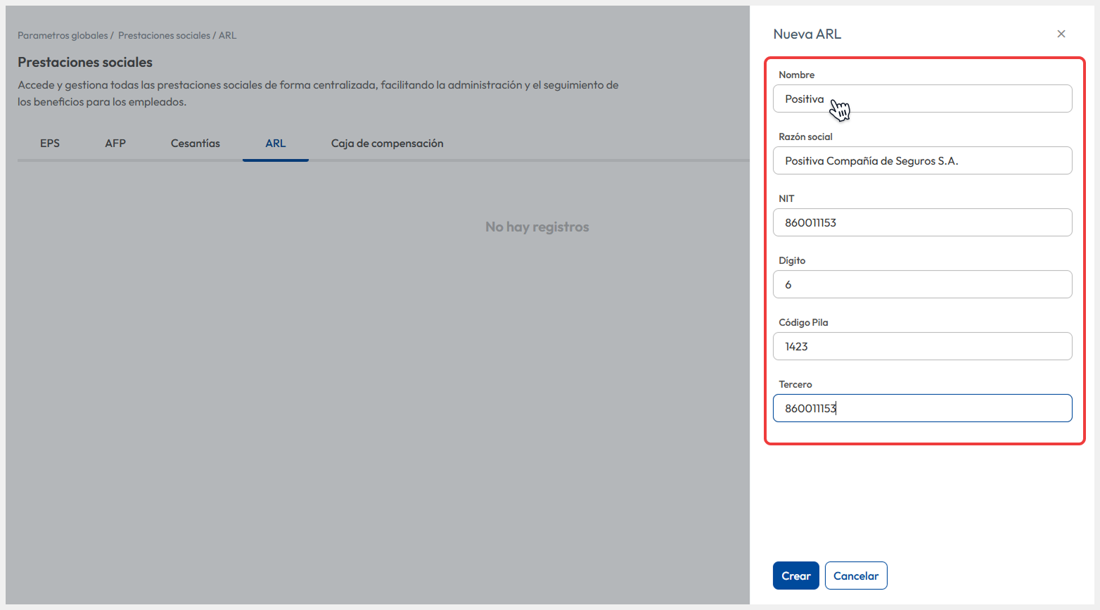Close the Nueva ARL panel

(x=1061, y=34)
